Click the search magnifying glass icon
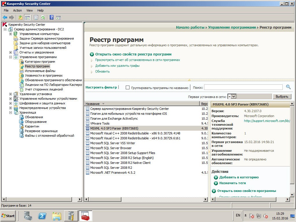Image resolution: width=296 pixels, height=222 pixels. [288, 87]
